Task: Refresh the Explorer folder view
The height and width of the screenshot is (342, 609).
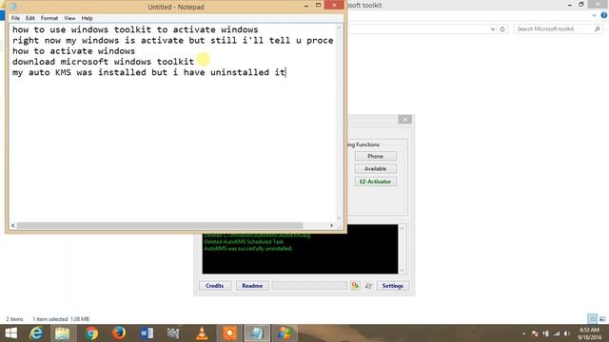Action: (x=502, y=28)
